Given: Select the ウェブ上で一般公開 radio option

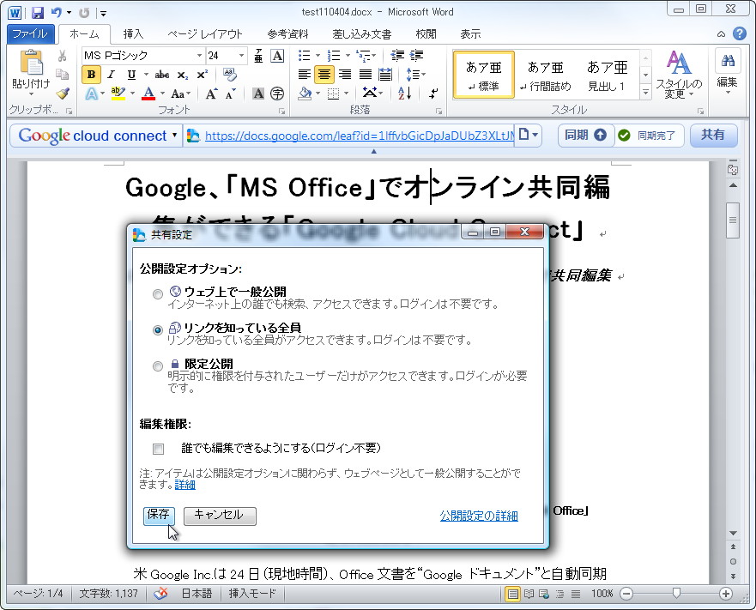Looking at the screenshot, I should point(158,294).
